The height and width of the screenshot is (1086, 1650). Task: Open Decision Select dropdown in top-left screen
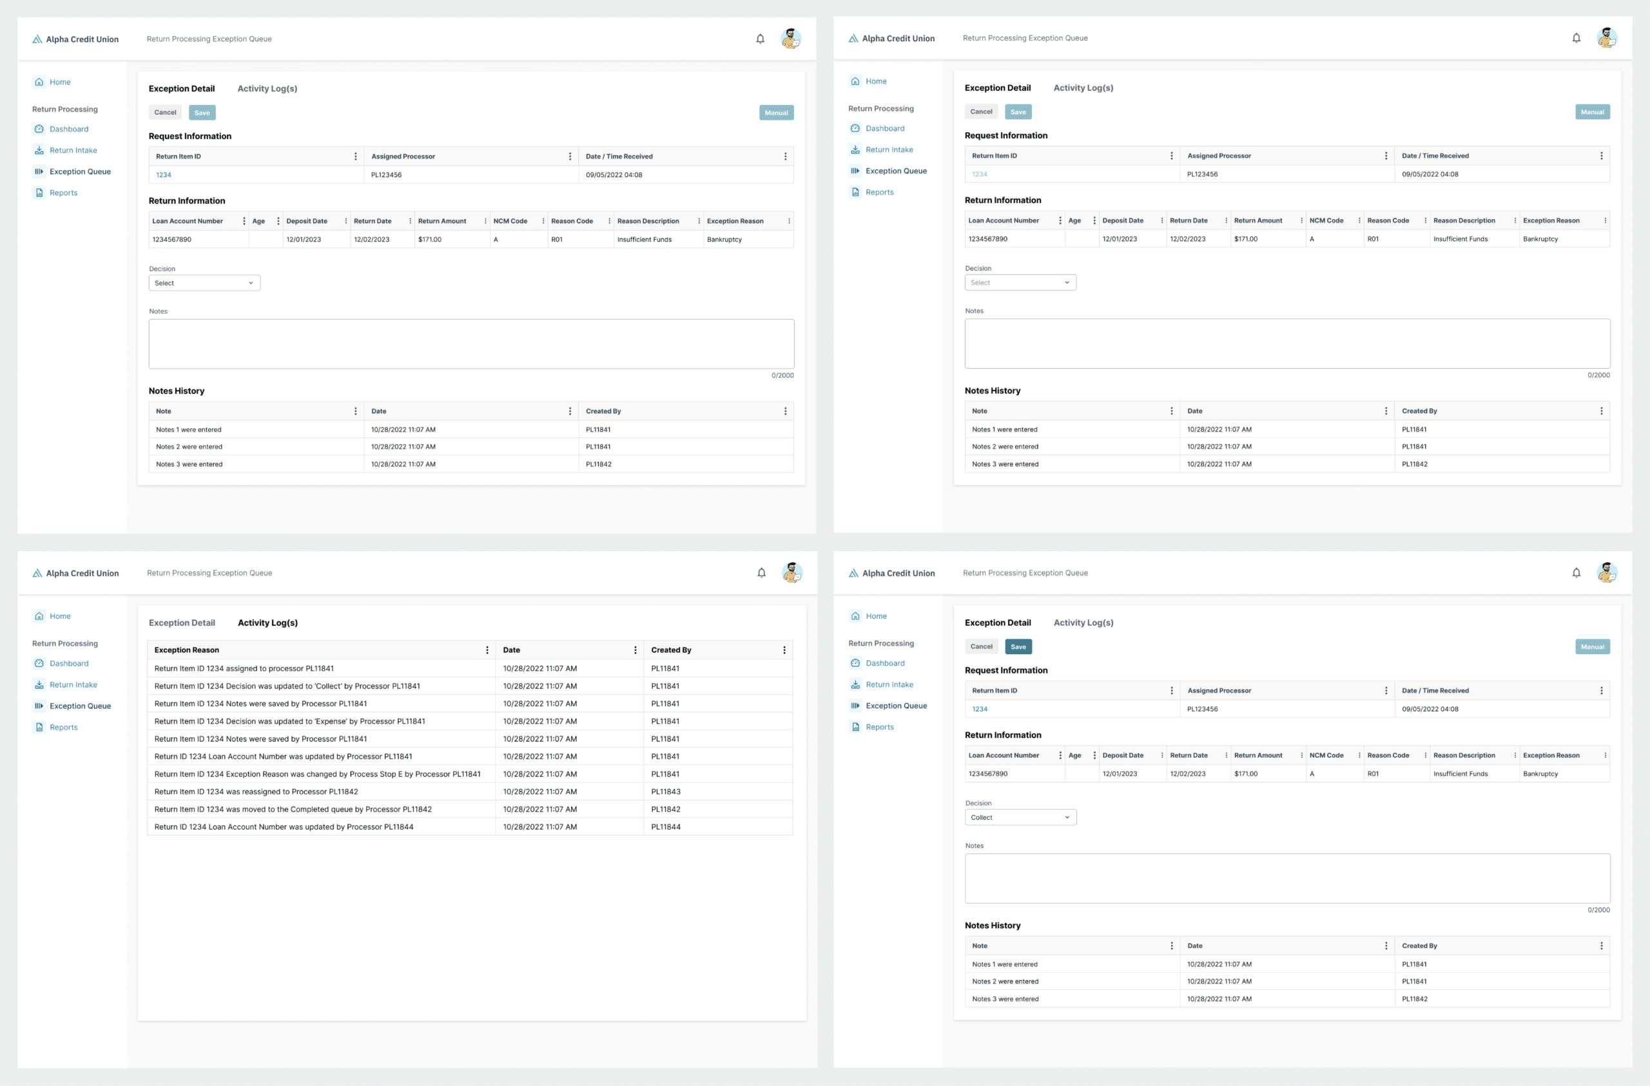coord(204,283)
